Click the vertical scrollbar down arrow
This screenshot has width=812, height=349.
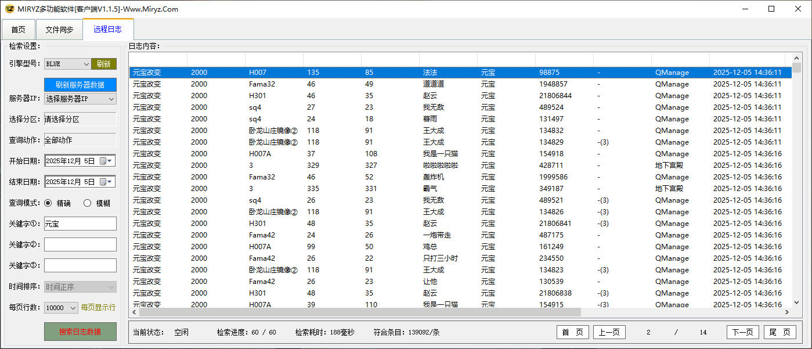(797, 303)
